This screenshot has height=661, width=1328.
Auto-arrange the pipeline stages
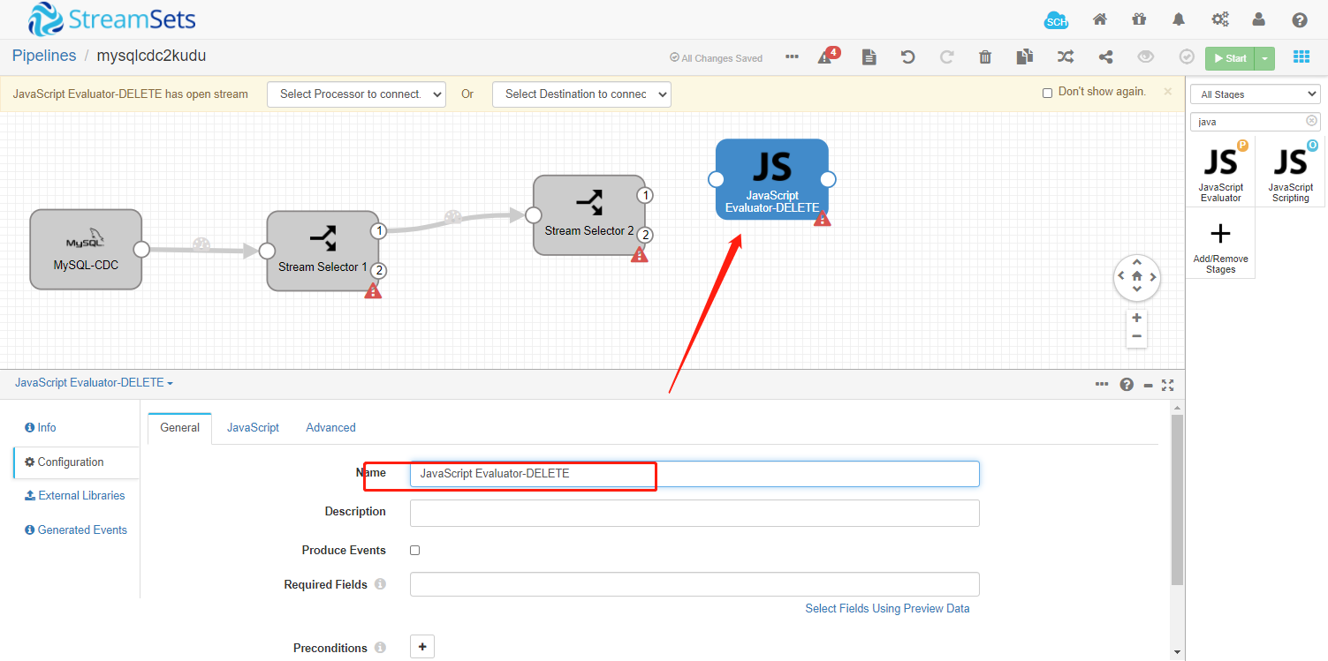1066,57
